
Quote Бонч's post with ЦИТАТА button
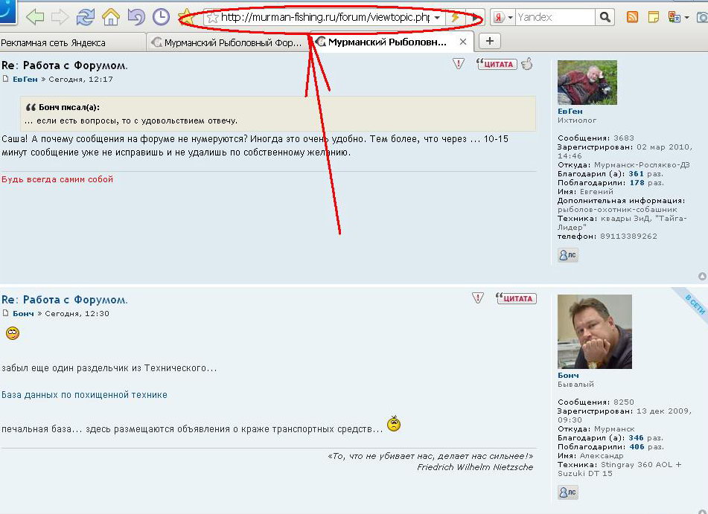click(516, 298)
